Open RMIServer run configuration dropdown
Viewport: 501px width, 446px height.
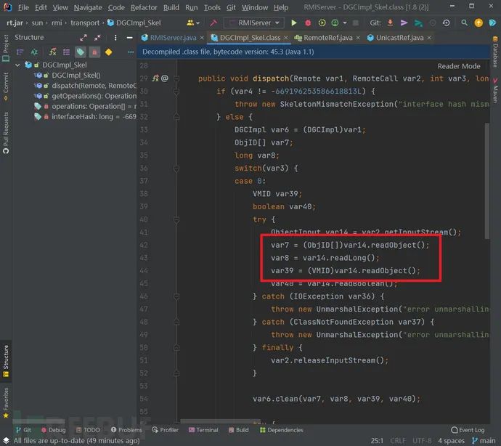pos(254,23)
